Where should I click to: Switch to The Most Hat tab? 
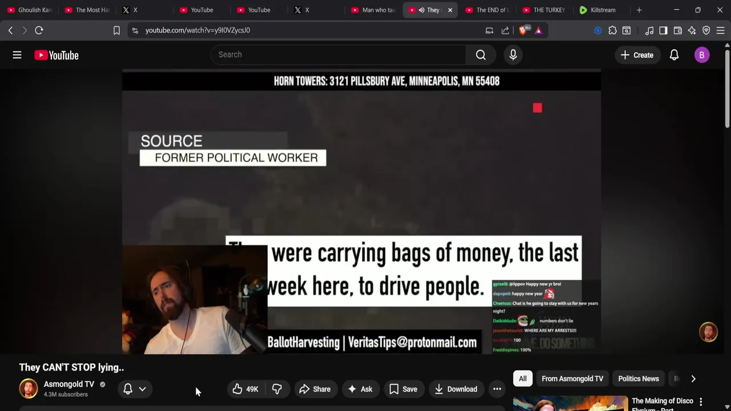pos(87,10)
